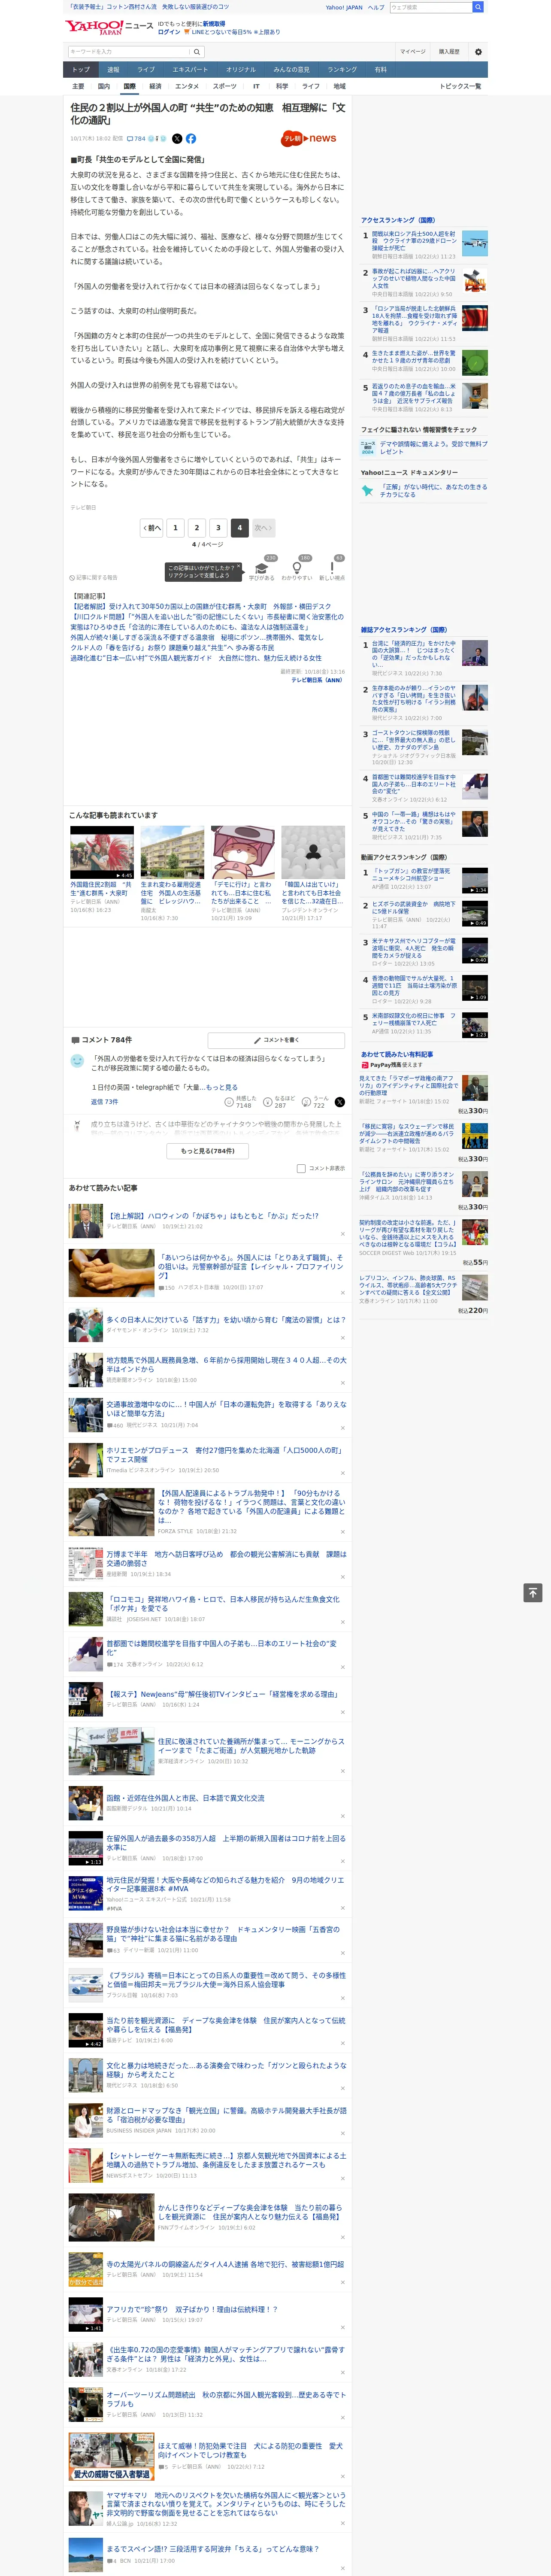Select the ライブ tab in dark navigation bar
Screen dimensions: 551x2576
(146, 70)
